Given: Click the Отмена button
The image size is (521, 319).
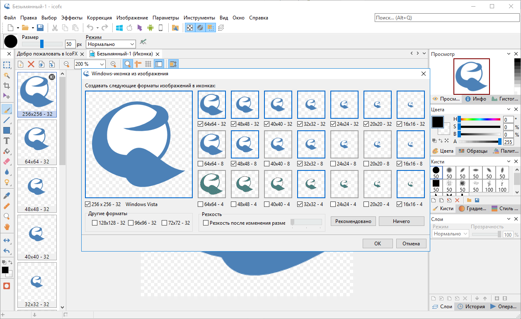Looking at the screenshot, I should coord(411,244).
